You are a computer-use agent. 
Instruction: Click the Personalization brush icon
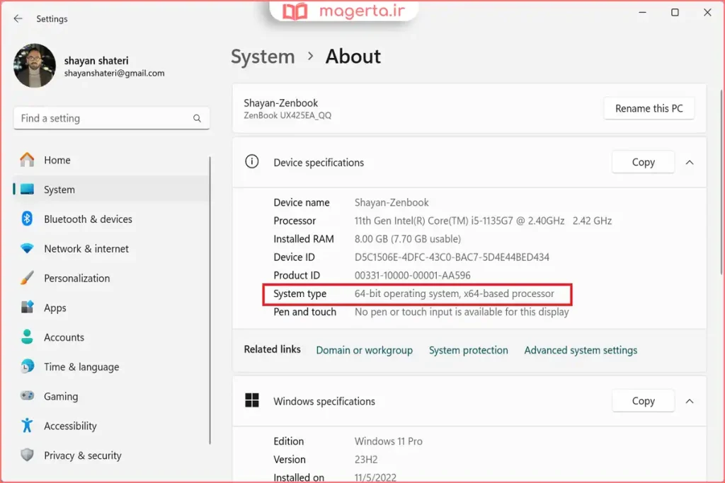[x=26, y=279]
